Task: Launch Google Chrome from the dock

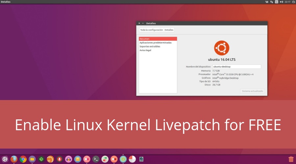Action: coord(23,159)
